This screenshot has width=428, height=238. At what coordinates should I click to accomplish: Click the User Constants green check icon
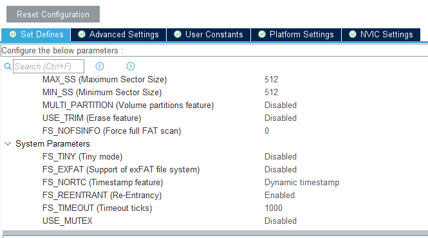tap(178, 34)
